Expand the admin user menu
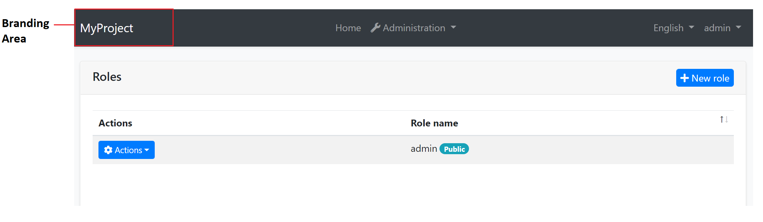 coord(723,28)
